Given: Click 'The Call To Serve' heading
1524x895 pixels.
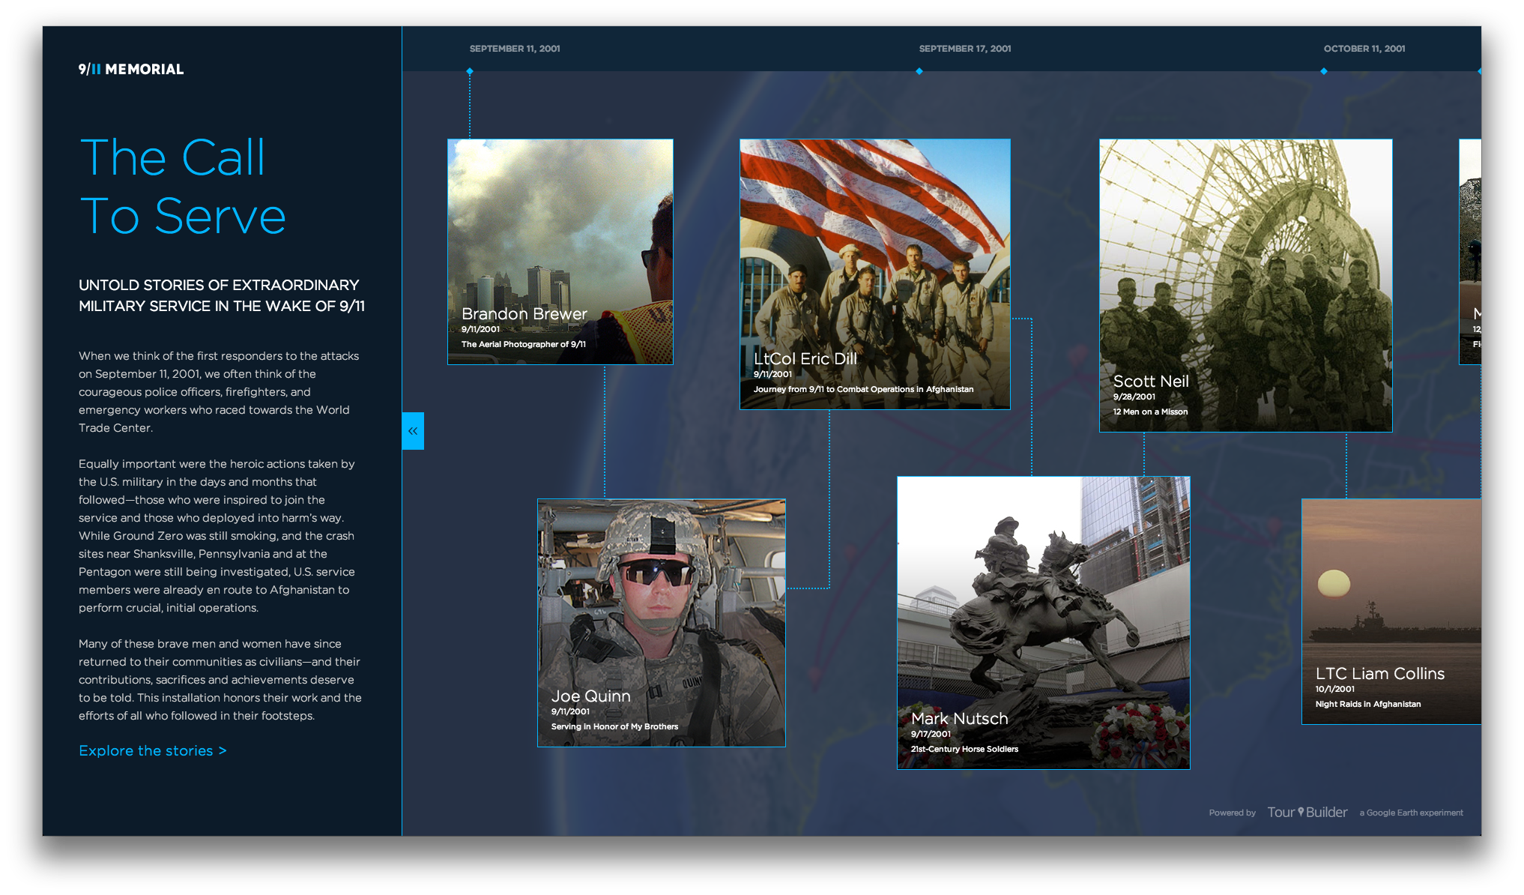Looking at the screenshot, I should [x=183, y=187].
